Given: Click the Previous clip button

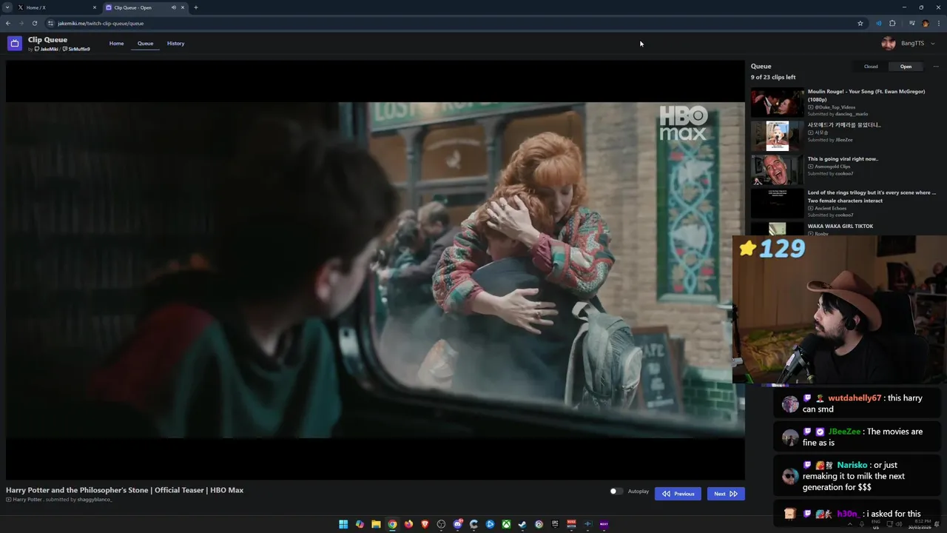Looking at the screenshot, I should [x=678, y=494].
